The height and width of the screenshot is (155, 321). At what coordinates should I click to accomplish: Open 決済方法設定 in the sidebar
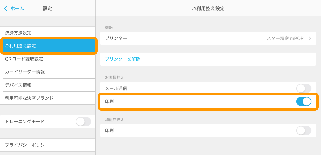pos(18,33)
